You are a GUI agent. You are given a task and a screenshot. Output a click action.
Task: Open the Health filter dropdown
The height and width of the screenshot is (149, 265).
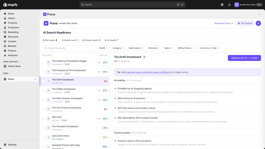point(103,48)
